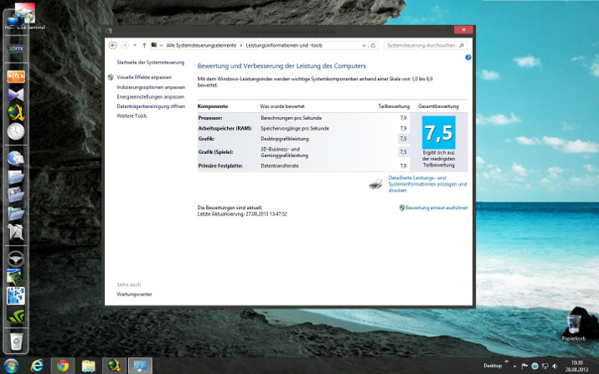Select the Arbeitsspeicher (RAM) row label
Image resolution: width=599 pixels, height=374 pixels.
225,129
